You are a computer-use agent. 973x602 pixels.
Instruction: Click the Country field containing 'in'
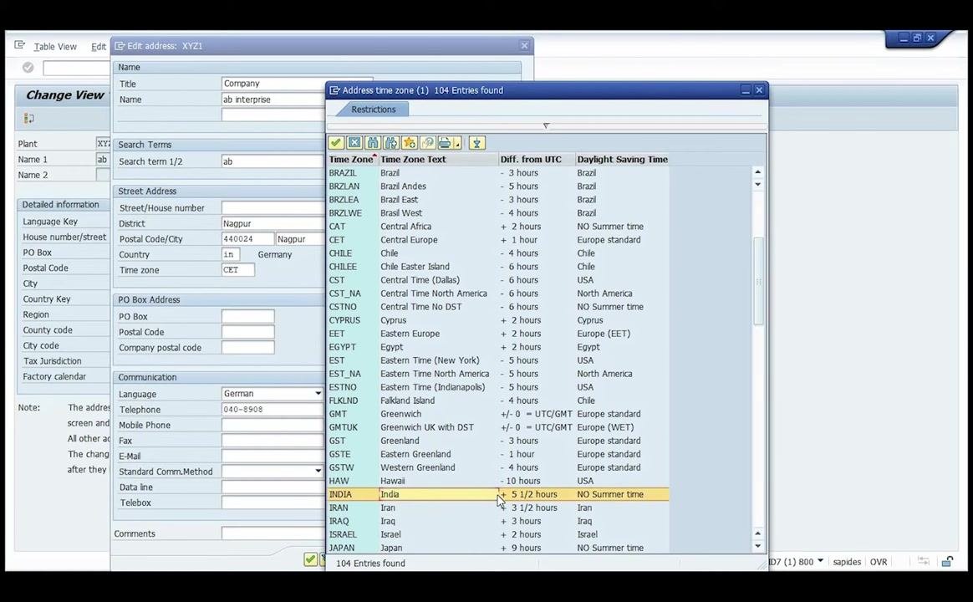230,254
